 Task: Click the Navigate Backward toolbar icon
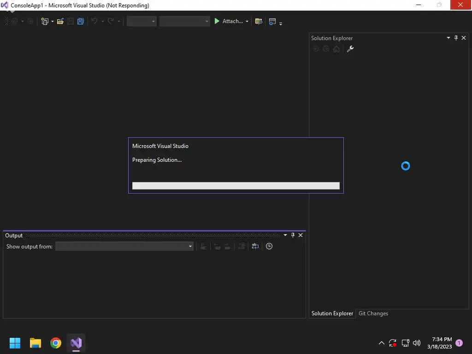click(x=14, y=21)
